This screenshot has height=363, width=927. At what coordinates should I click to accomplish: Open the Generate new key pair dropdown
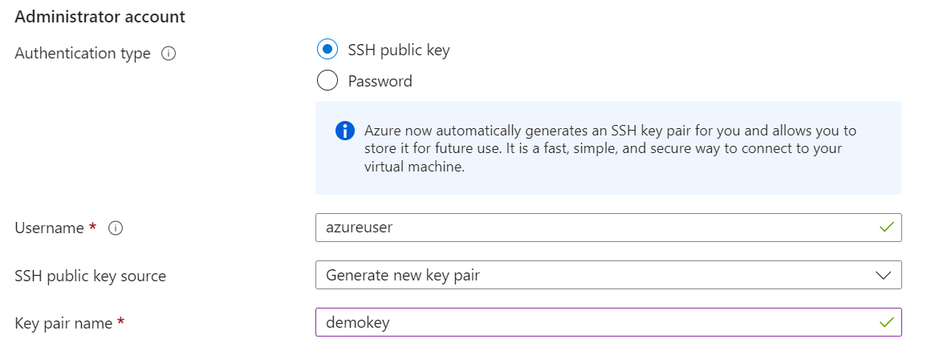point(608,275)
